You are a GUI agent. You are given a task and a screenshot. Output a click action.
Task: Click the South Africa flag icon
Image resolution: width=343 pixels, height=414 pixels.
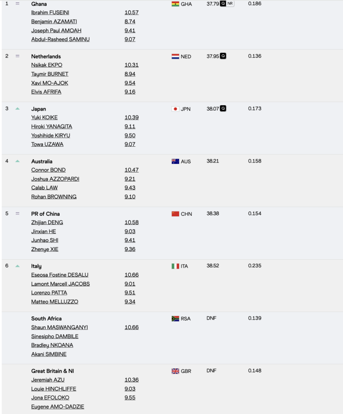174,318
